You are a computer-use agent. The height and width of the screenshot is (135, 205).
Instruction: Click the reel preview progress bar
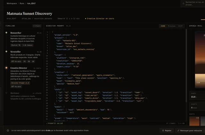click(201, 81)
